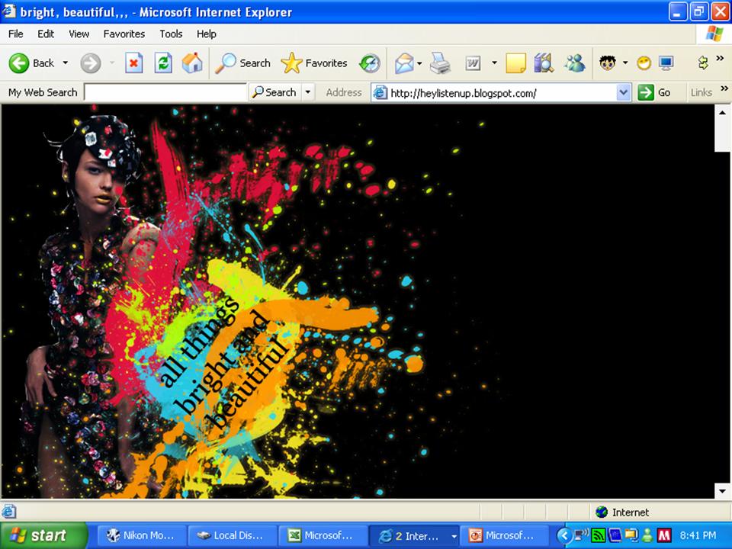Open the Tools menu
Screen dimensions: 732x549
(171, 34)
